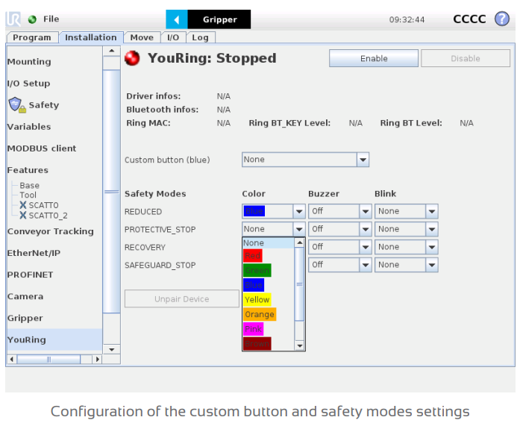520x429 pixels.
Task: Click sidebar scroll up arrow
Action: coord(111,51)
